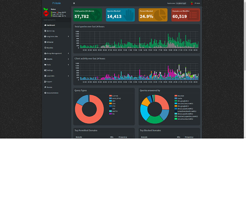The image size is (246, 197).
Task: Click the Total queries over last 24 hours title
Action: click(x=89, y=26)
